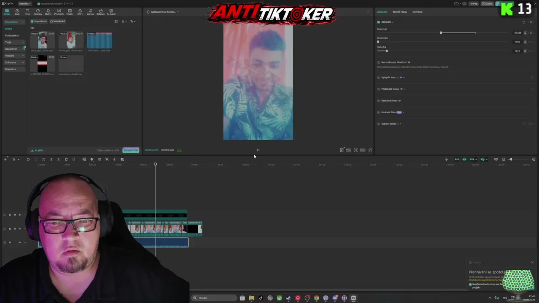
Task: Enter fullscreen preview mode
Action: pyautogui.click(x=370, y=150)
